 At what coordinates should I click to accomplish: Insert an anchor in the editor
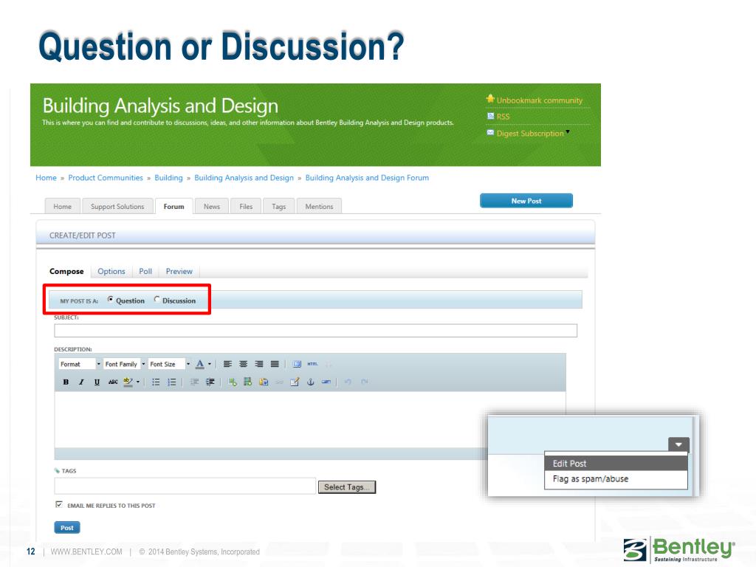(311, 382)
